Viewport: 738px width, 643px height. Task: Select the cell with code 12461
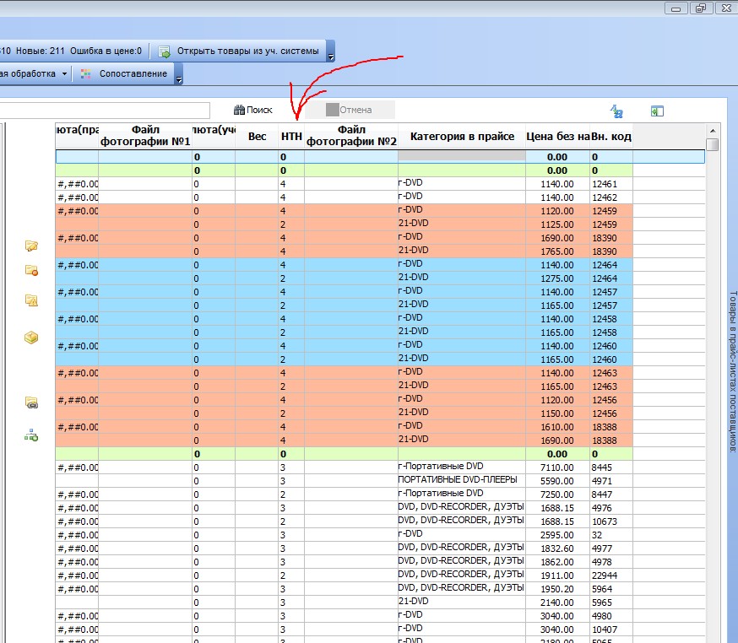[x=611, y=184]
